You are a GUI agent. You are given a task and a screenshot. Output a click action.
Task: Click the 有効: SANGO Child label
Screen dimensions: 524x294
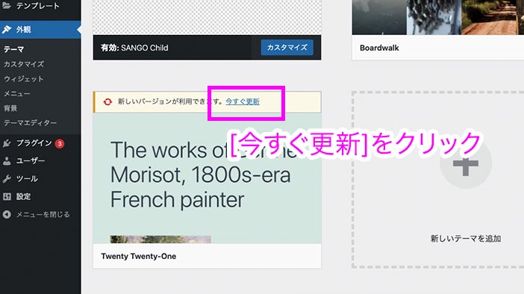pyautogui.click(x=134, y=48)
